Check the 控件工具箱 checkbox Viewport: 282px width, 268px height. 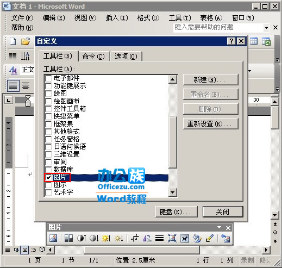point(48,109)
